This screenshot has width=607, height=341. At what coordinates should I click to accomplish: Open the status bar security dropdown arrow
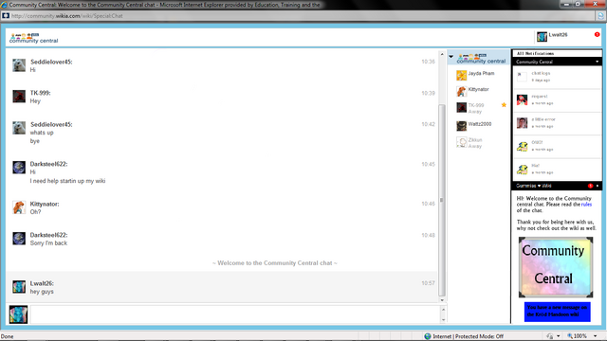click(559, 336)
